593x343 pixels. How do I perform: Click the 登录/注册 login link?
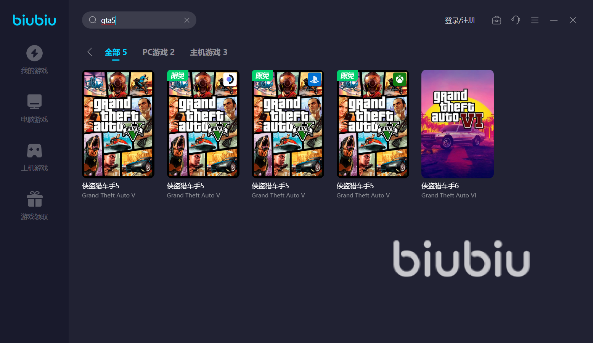tap(460, 21)
